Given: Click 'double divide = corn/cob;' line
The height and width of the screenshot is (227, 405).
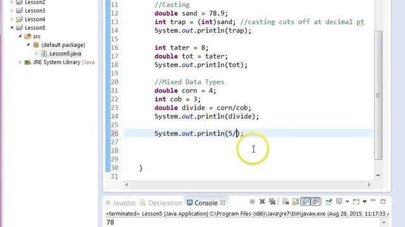Looking at the screenshot, I should pos(202,108).
